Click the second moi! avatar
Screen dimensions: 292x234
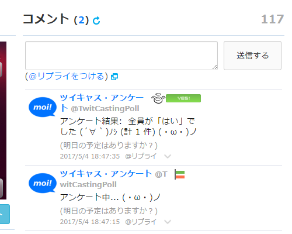pos(43,183)
